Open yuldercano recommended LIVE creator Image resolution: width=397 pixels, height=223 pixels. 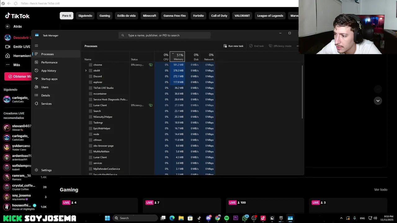pyautogui.click(x=17, y=147)
